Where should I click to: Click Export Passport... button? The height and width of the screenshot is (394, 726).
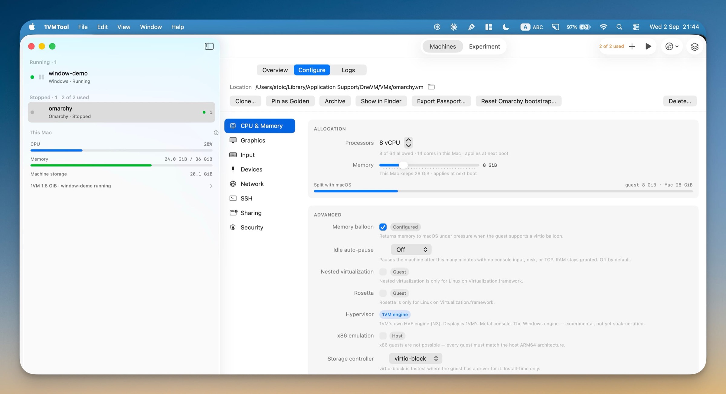click(441, 101)
